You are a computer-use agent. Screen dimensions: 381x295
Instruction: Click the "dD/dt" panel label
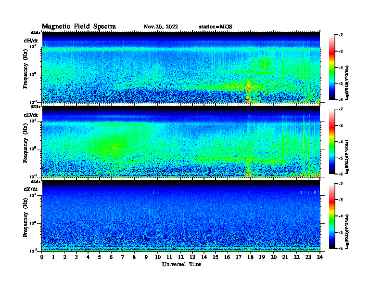point(31,115)
